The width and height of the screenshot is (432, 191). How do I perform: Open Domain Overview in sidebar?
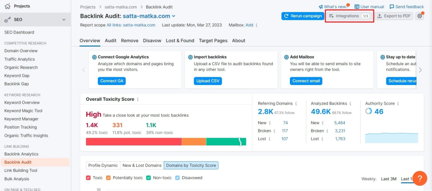[x=21, y=51]
